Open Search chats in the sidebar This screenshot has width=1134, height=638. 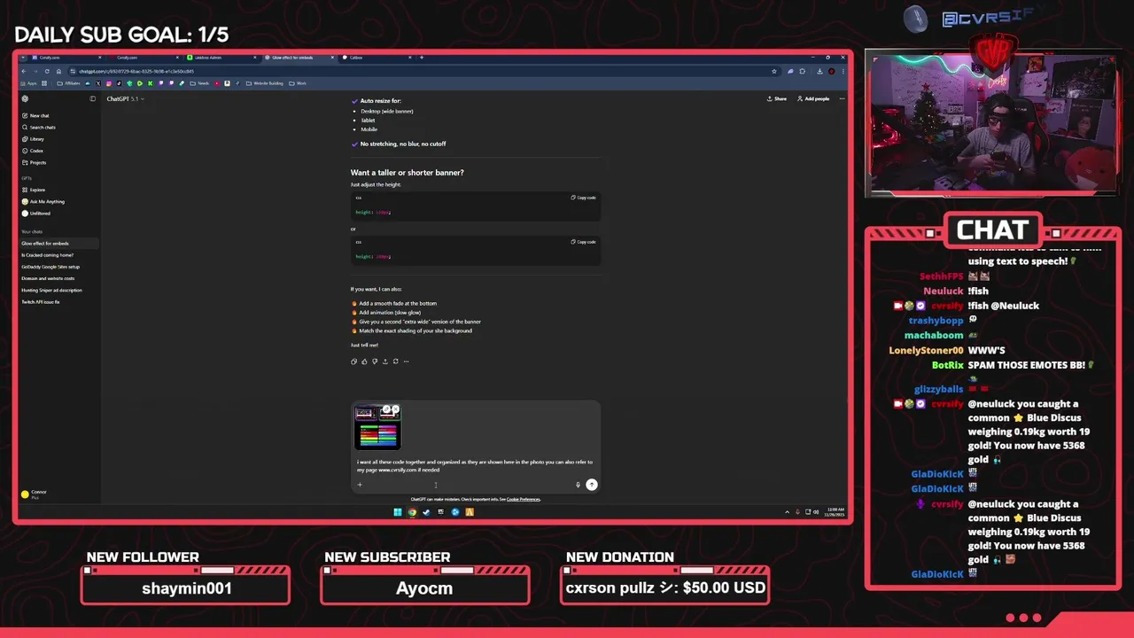coord(38,127)
